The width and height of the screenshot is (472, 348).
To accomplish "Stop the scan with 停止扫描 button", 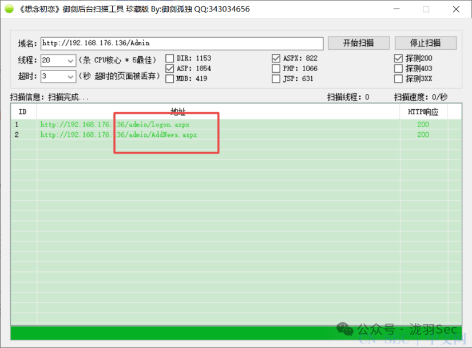I will (425, 43).
